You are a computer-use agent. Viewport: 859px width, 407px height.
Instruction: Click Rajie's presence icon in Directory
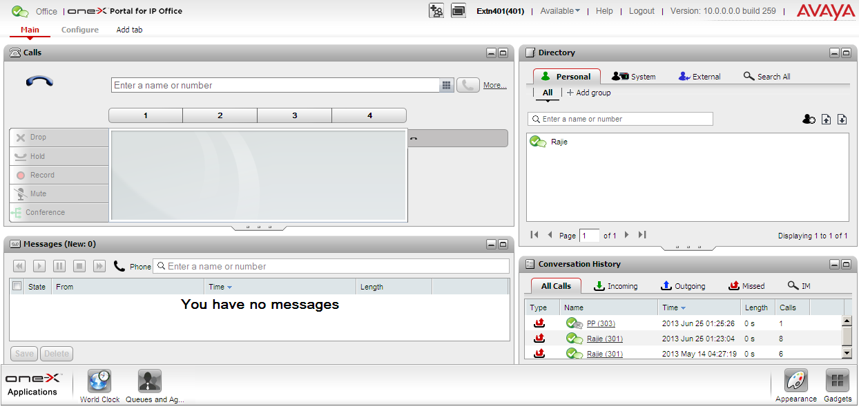(x=538, y=142)
